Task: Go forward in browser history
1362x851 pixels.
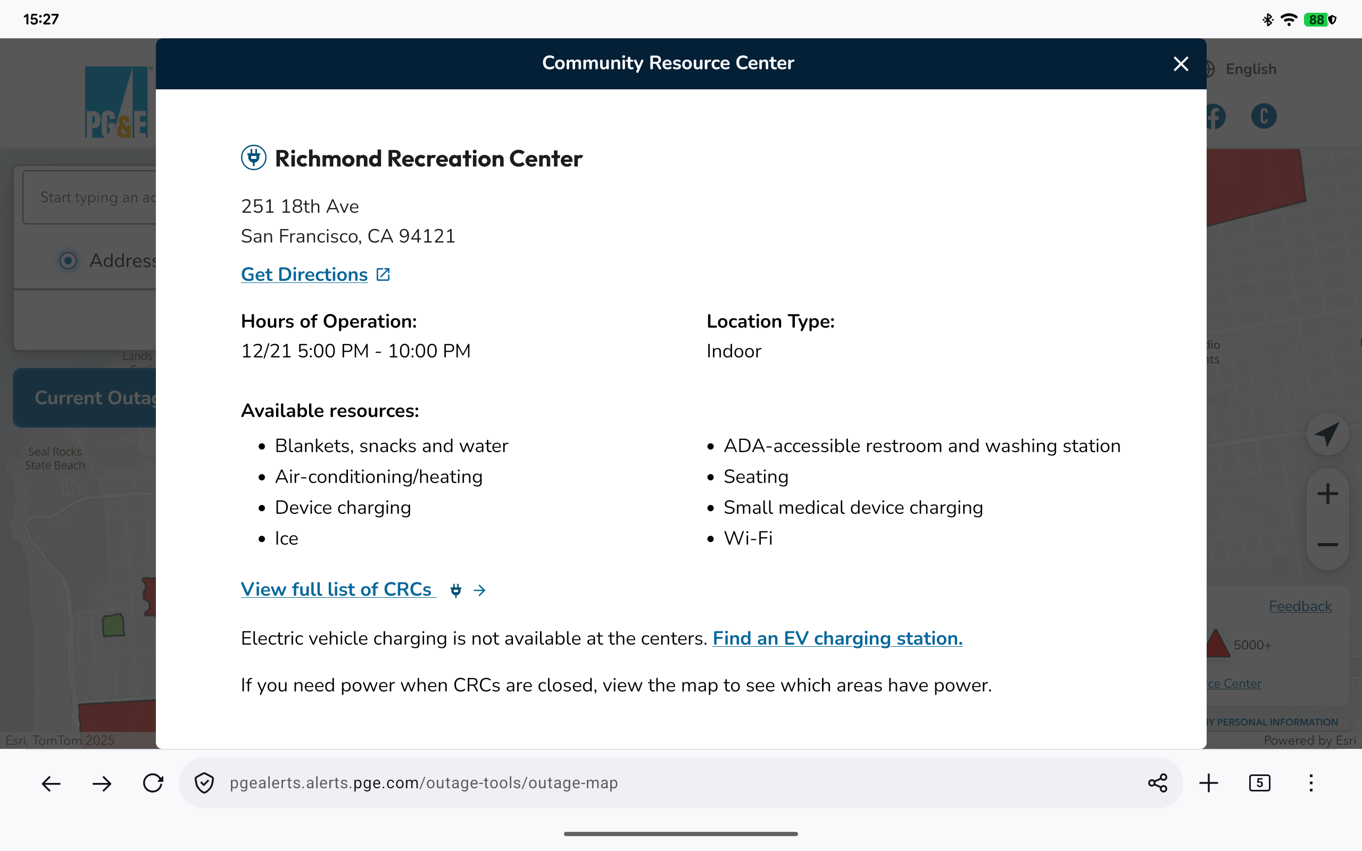Action: [x=102, y=783]
